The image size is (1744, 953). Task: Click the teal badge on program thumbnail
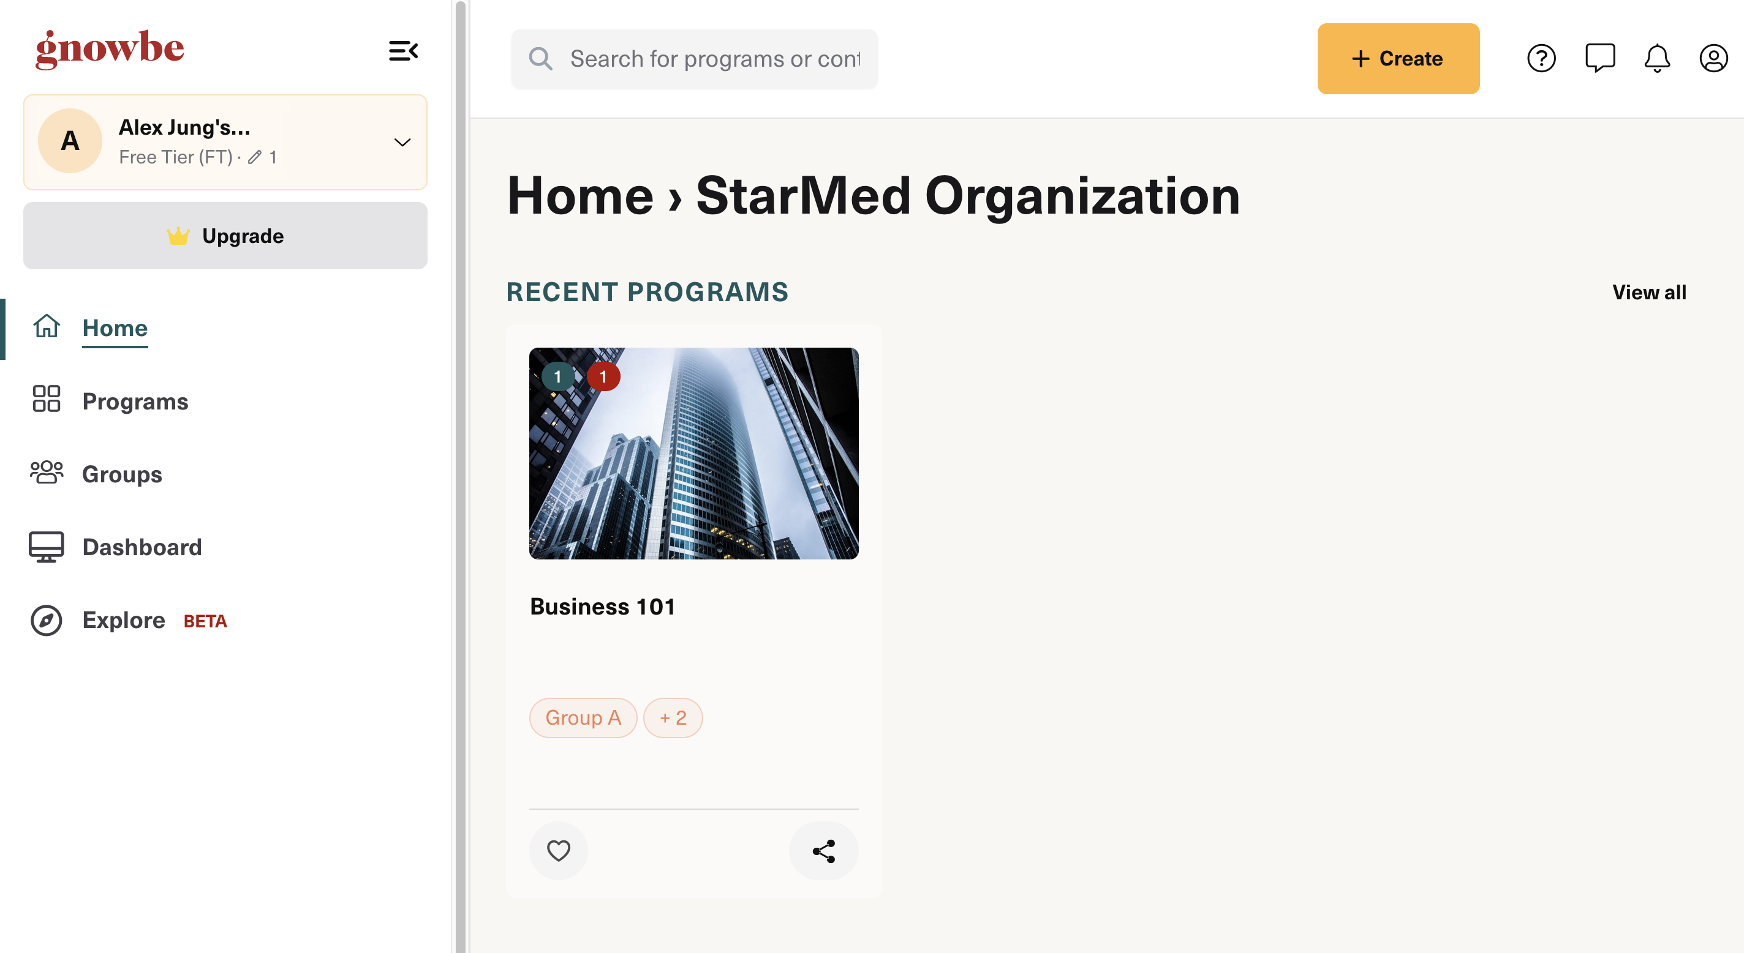(557, 377)
